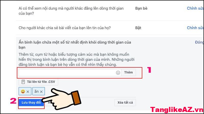This screenshot has height=114, width=204.
Task: Select the 'Cho người khác chia sẻ' row
Action: click(x=110, y=28)
